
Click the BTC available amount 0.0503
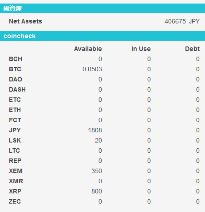(92, 69)
